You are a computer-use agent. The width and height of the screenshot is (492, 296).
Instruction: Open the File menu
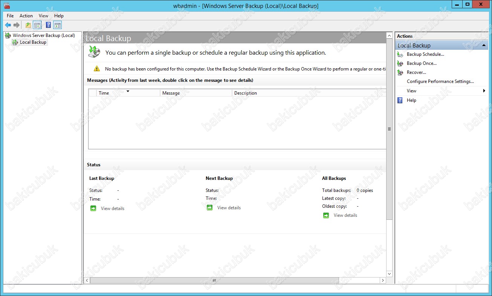coord(10,16)
